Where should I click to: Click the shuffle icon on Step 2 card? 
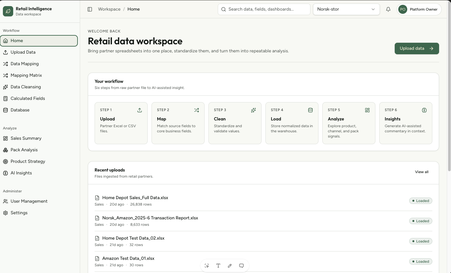point(197,110)
